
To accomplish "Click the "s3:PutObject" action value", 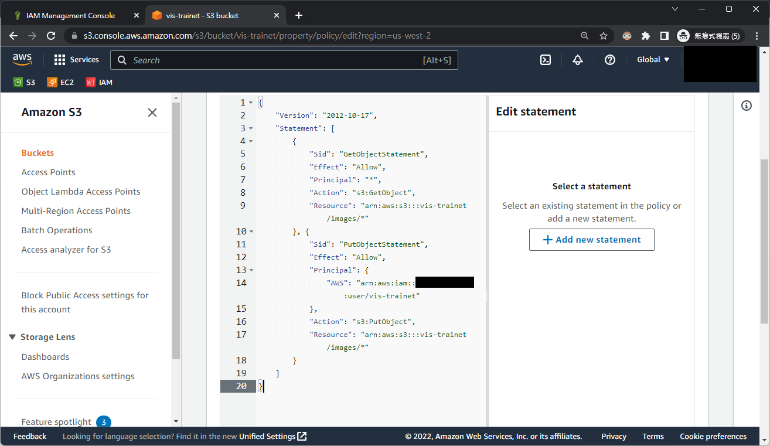I will coord(383,322).
